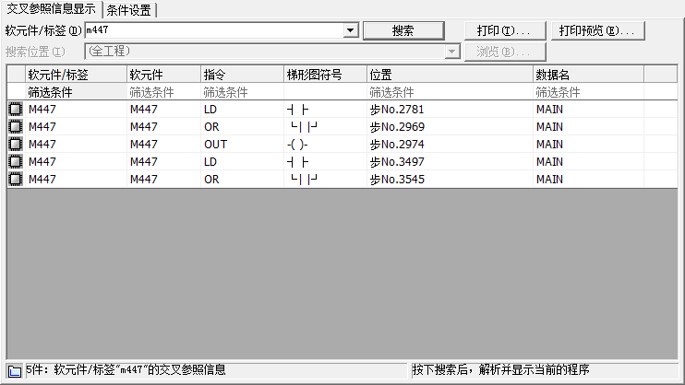
Task: Click the row icon for the OUT instruction
Action: click(15, 145)
